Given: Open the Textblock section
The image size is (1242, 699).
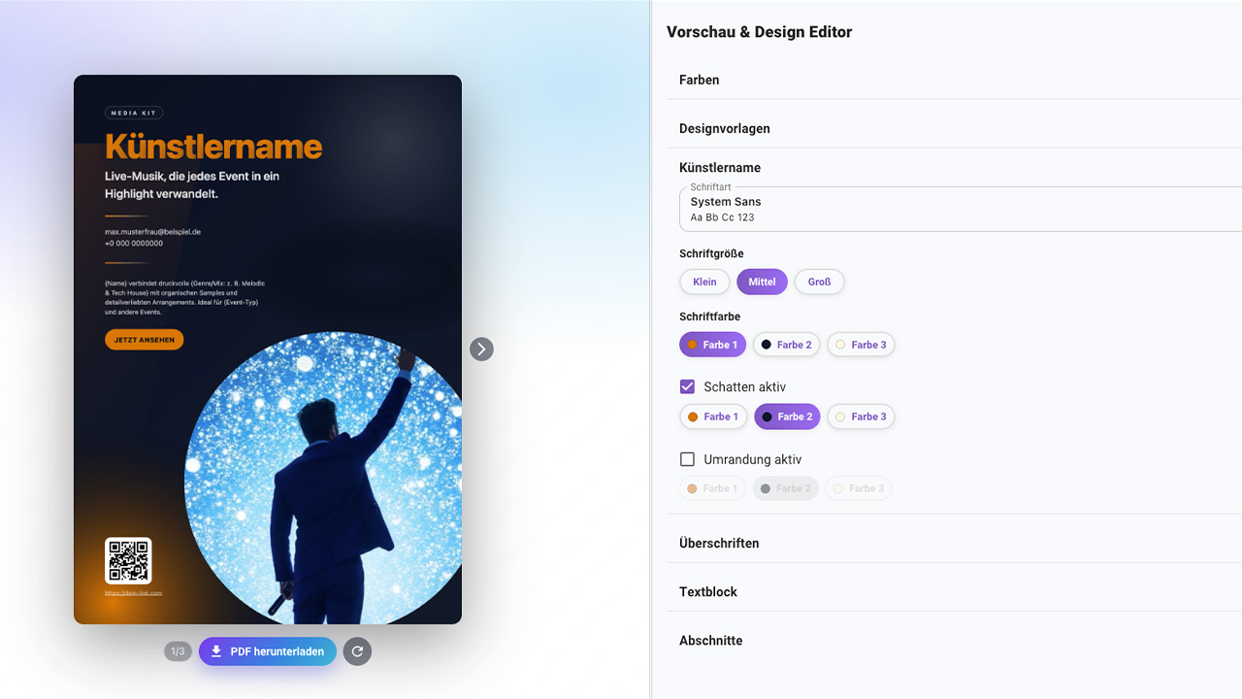Looking at the screenshot, I should click(954, 591).
